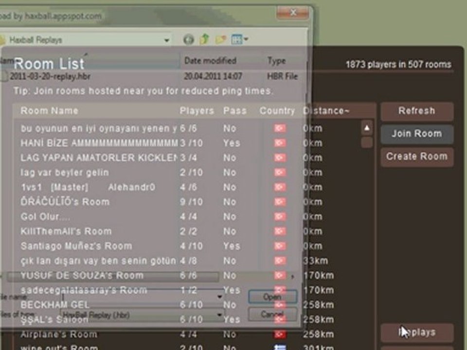The height and width of the screenshot is (350, 467).
Task: Click the Join Room button
Action: tap(417, 134)
